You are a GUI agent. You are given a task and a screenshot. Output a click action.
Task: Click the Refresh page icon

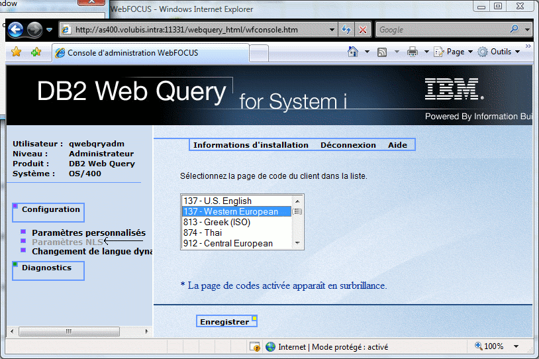[x=346, y=30]
